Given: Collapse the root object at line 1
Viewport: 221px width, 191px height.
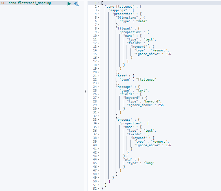Looking at the screenshot, I should click(98, 3).
